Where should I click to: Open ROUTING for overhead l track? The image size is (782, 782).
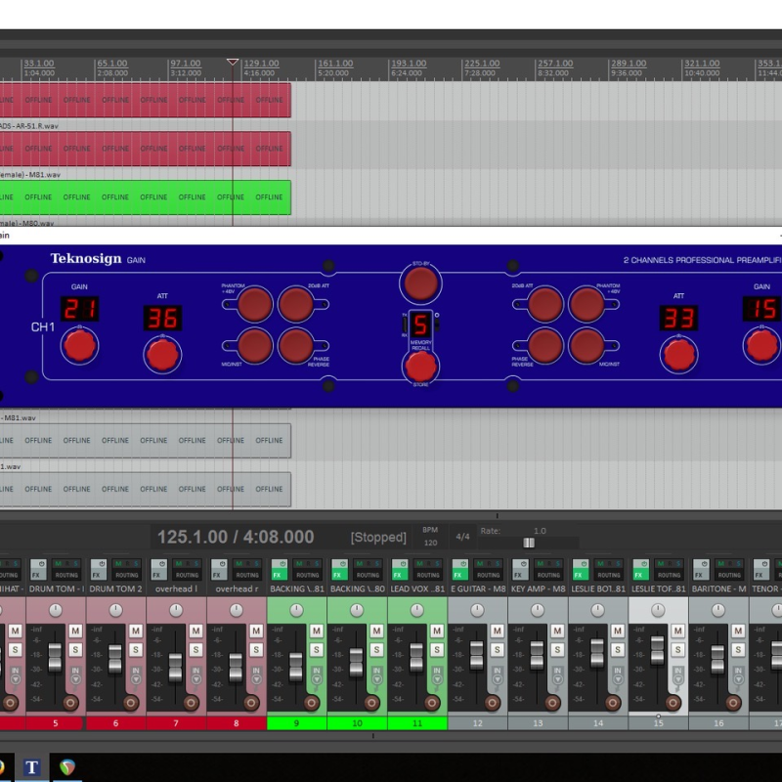tap(187, 575)
